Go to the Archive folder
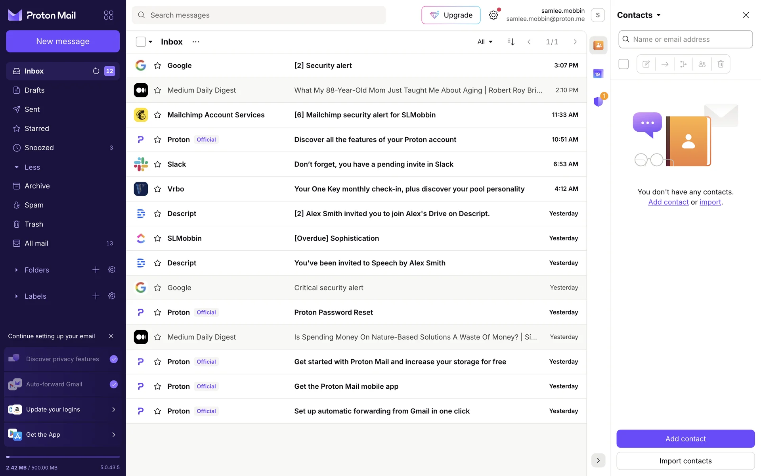 tap(37, 186)
